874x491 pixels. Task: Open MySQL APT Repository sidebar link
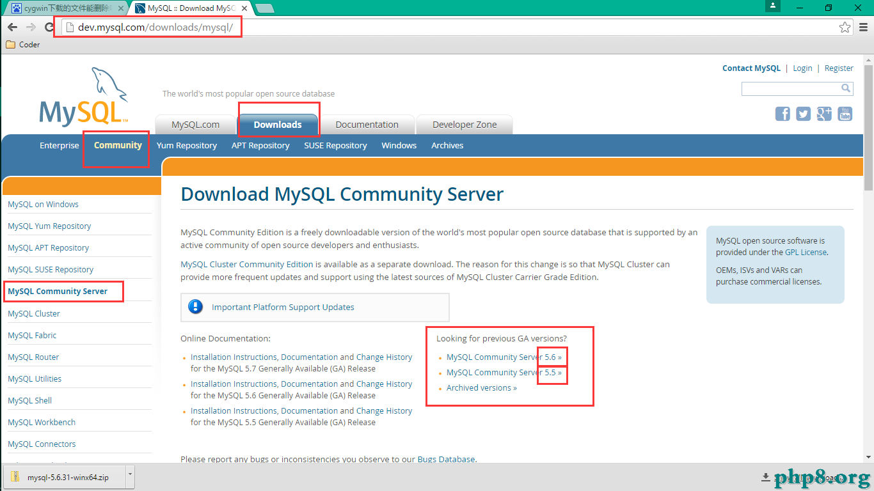[x=49, y=248]
